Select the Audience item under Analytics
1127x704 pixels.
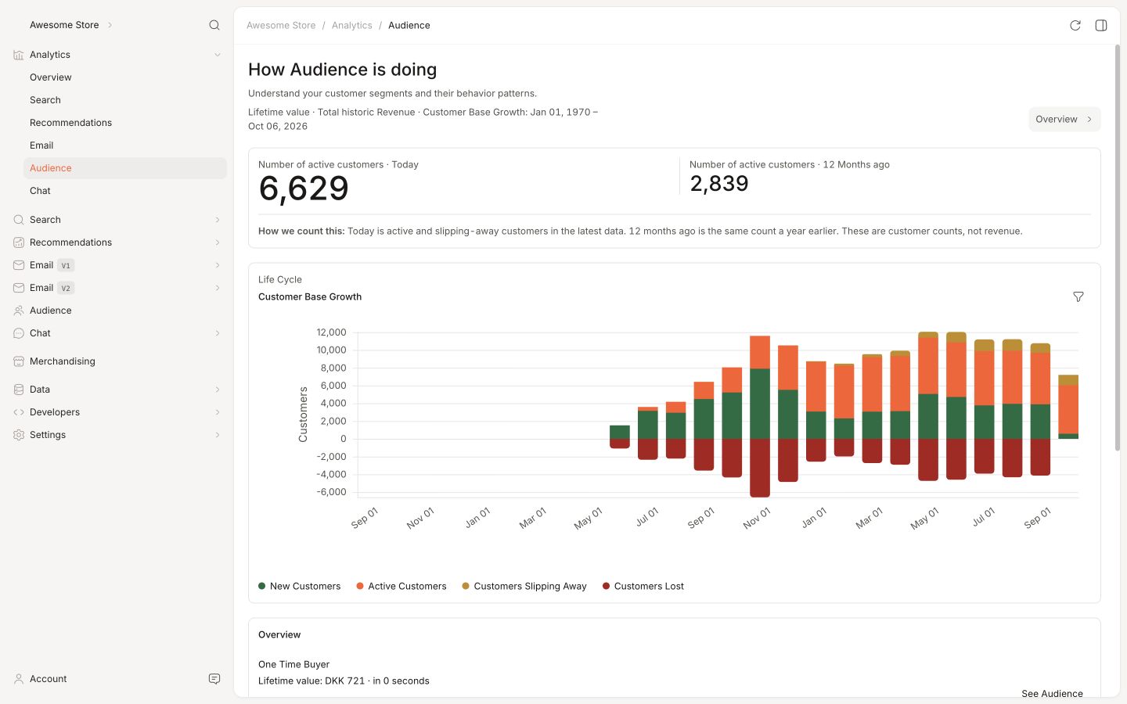(x=125, y=168)
